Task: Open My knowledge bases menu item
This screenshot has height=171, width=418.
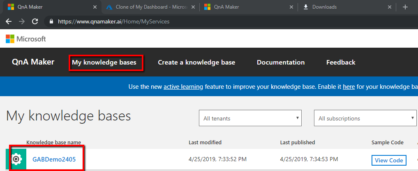Action: tap(104, 62)
